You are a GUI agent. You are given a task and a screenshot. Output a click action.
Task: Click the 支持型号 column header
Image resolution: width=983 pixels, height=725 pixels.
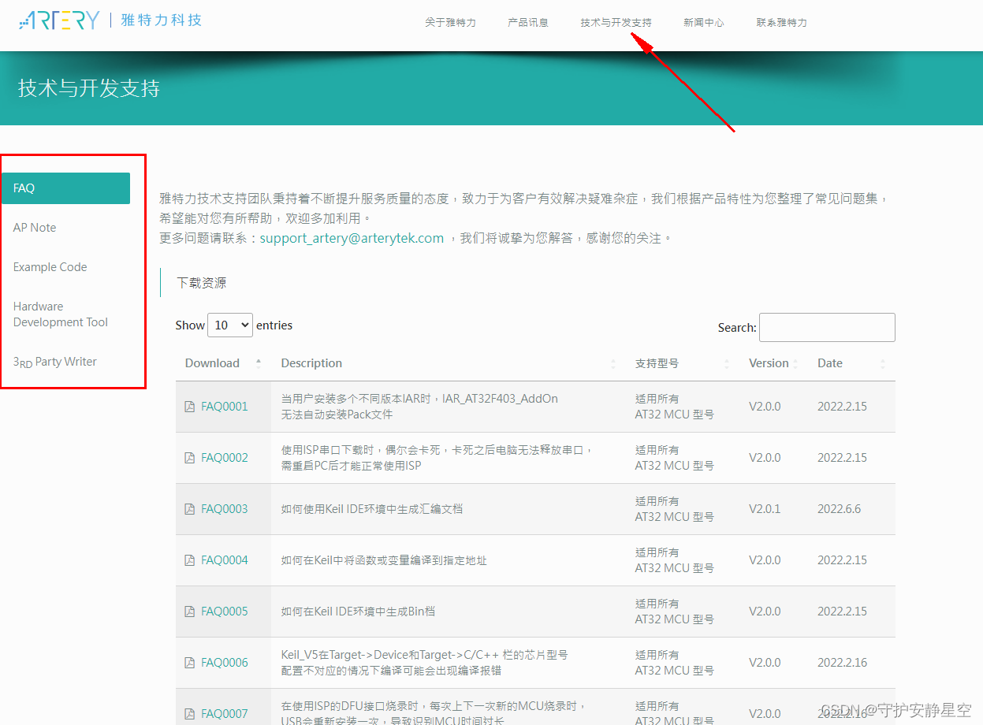[x=657, y=363]
